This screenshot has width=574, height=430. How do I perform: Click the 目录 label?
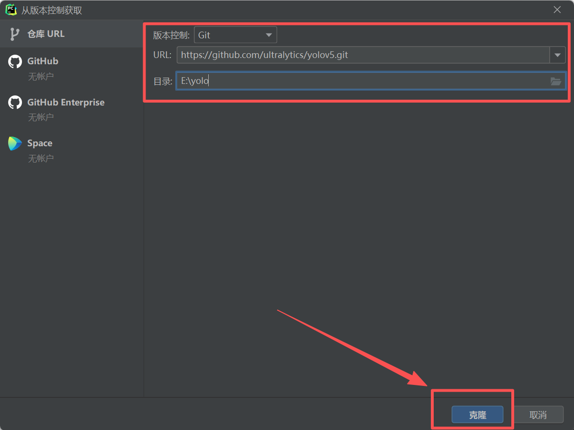(163, 81)
